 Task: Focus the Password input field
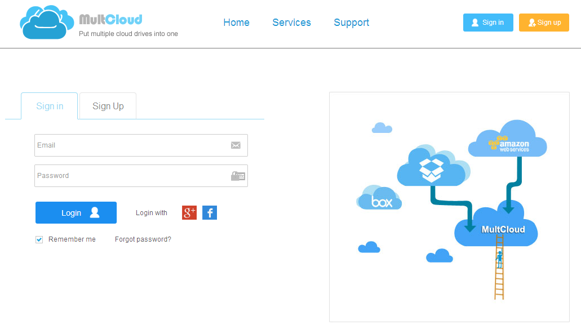[141, 176]
